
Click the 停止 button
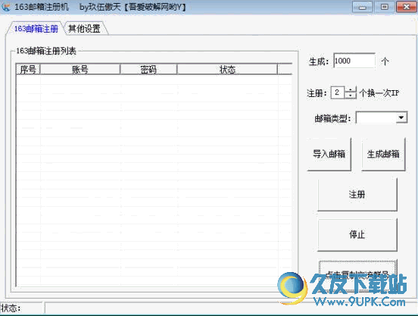point(357,235)
